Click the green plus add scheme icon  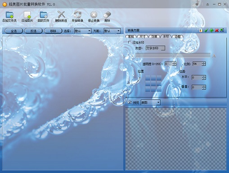(x=211, y=31)
